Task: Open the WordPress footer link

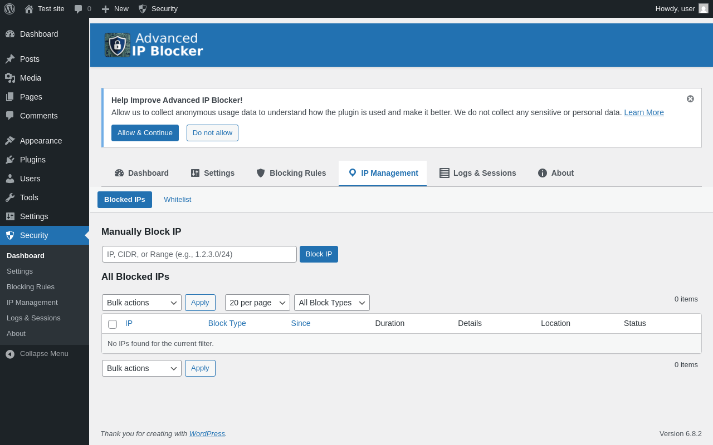Action: 207,433
